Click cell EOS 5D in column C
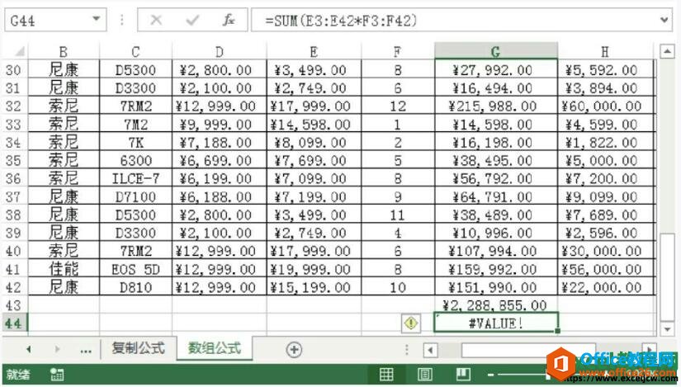Image resolution: width=681 pixels, height=387 pixels. coord(135,269)
